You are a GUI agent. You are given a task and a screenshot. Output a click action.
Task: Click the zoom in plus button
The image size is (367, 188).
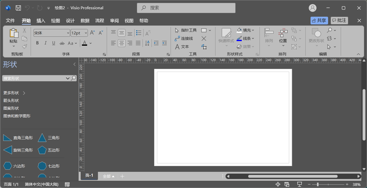tap(347, 184)
